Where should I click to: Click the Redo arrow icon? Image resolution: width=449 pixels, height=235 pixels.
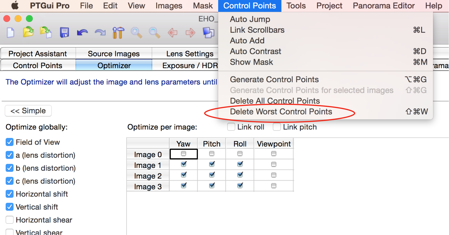pos(100,33)
